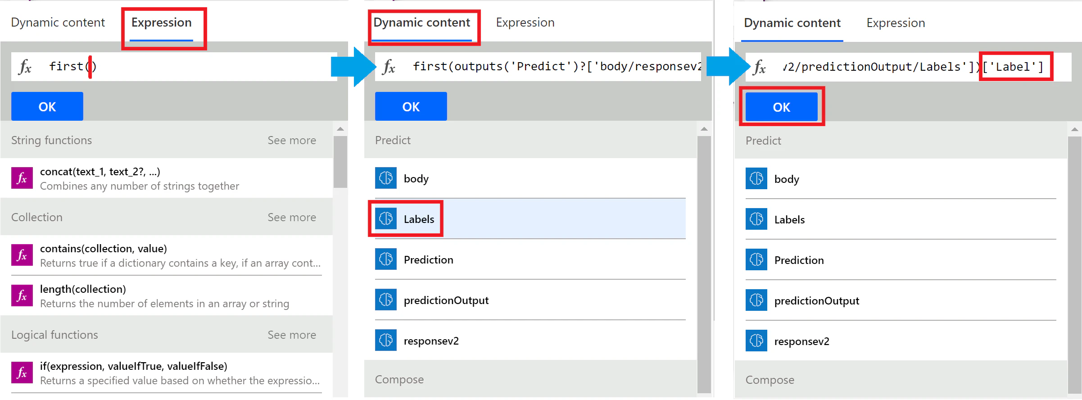Choose predictionOutput text in right panel list
1082x400 pixels.
(817, 300)
